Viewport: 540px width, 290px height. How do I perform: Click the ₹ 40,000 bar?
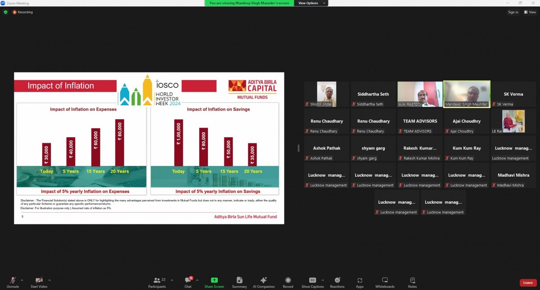point(71,152)
